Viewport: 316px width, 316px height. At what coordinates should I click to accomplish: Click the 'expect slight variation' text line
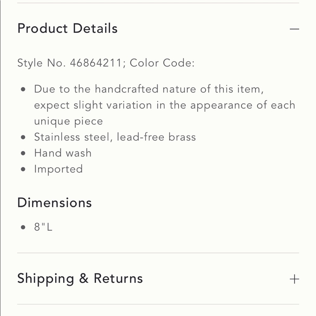(x=164, y=105)
